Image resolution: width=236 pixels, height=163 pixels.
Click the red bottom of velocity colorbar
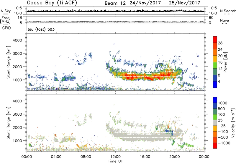[215, 146]
